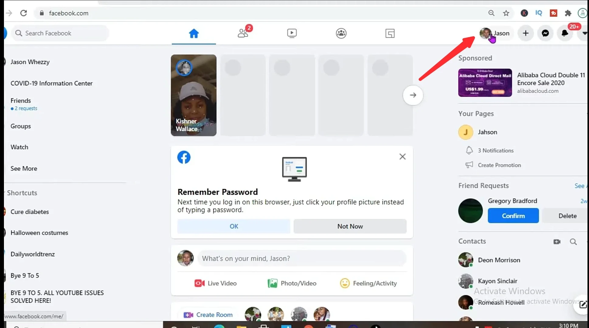
Task: Expand See More in left sidebar
Action: [x=24, y=169]
